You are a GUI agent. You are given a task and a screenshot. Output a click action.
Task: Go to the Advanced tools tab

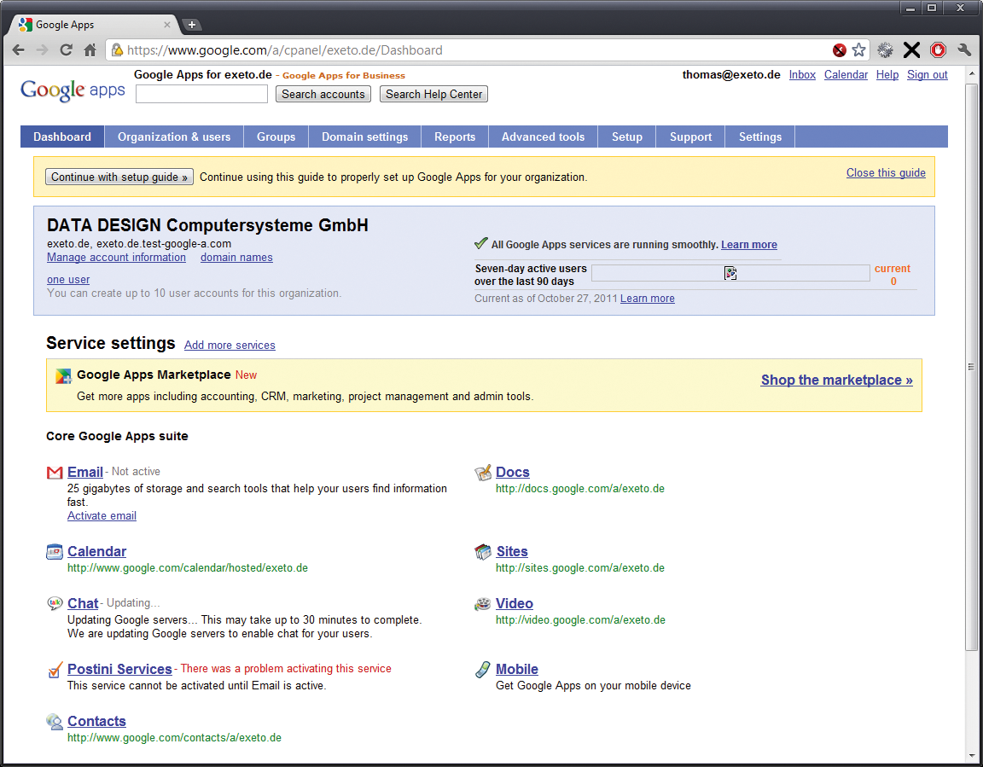[543, 137]
